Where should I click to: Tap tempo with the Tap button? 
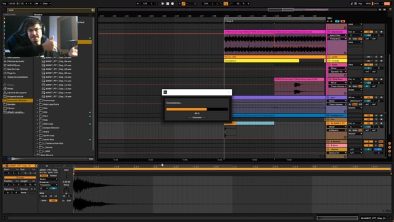[x=4, y=4]
